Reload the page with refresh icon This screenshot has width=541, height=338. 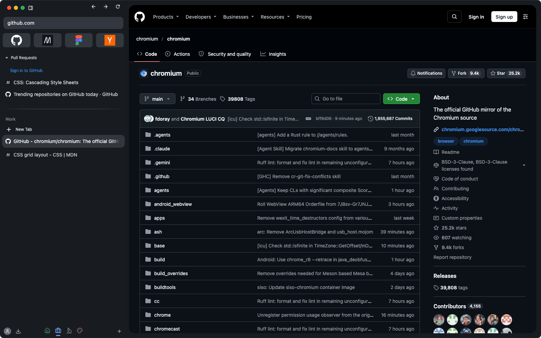[x=118, y=7]
